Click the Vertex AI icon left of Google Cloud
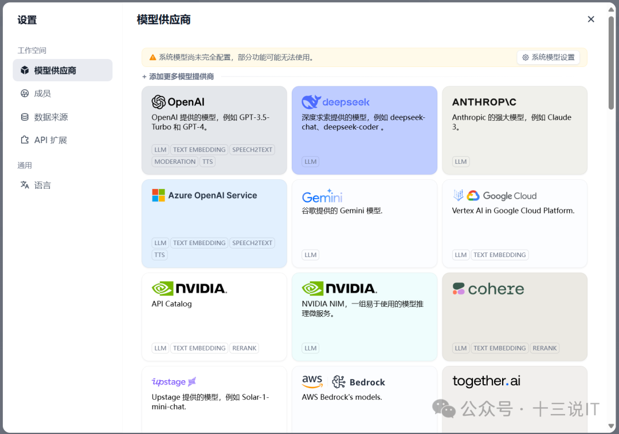The height and width of the screenshot is (434, 619). click(458, 195)
